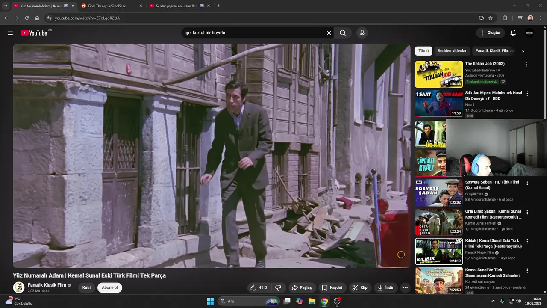Install app icon in address bar
This screenshot has width=547, height=308.
tap(481, 18)
